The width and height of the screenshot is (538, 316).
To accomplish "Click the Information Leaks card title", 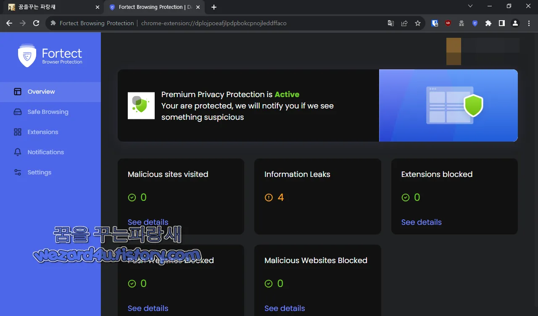I will point(297,174).
